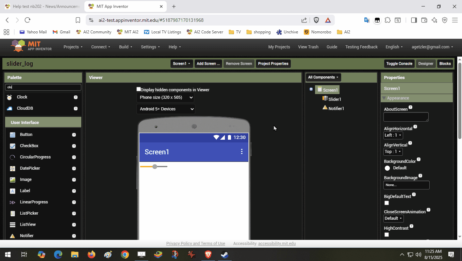Select the Notifier1 warning icon in component tree
The height and width of the screenshot is (261, 462).
(325, 108)
